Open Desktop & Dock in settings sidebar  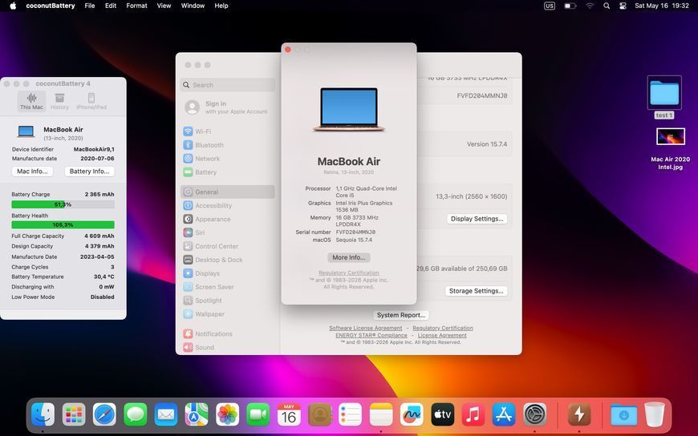228,260
